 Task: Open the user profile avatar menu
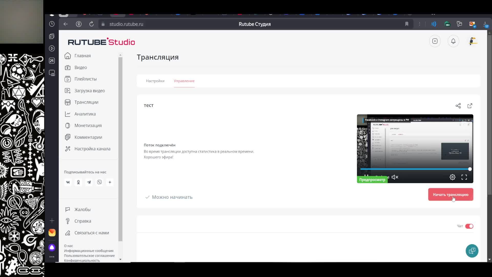pyautogui.click(x=472, y=41)
